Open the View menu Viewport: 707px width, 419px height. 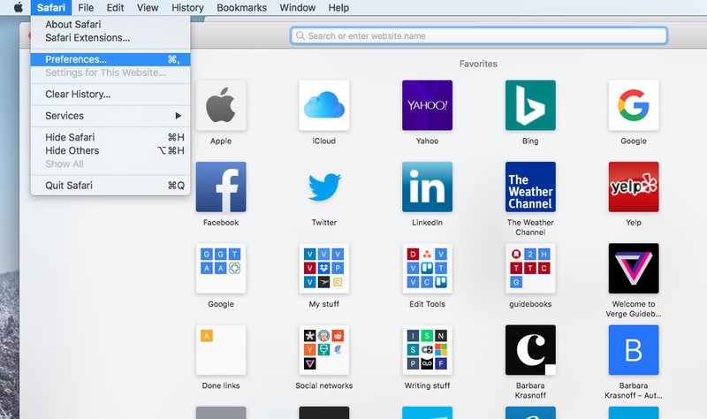148,8
